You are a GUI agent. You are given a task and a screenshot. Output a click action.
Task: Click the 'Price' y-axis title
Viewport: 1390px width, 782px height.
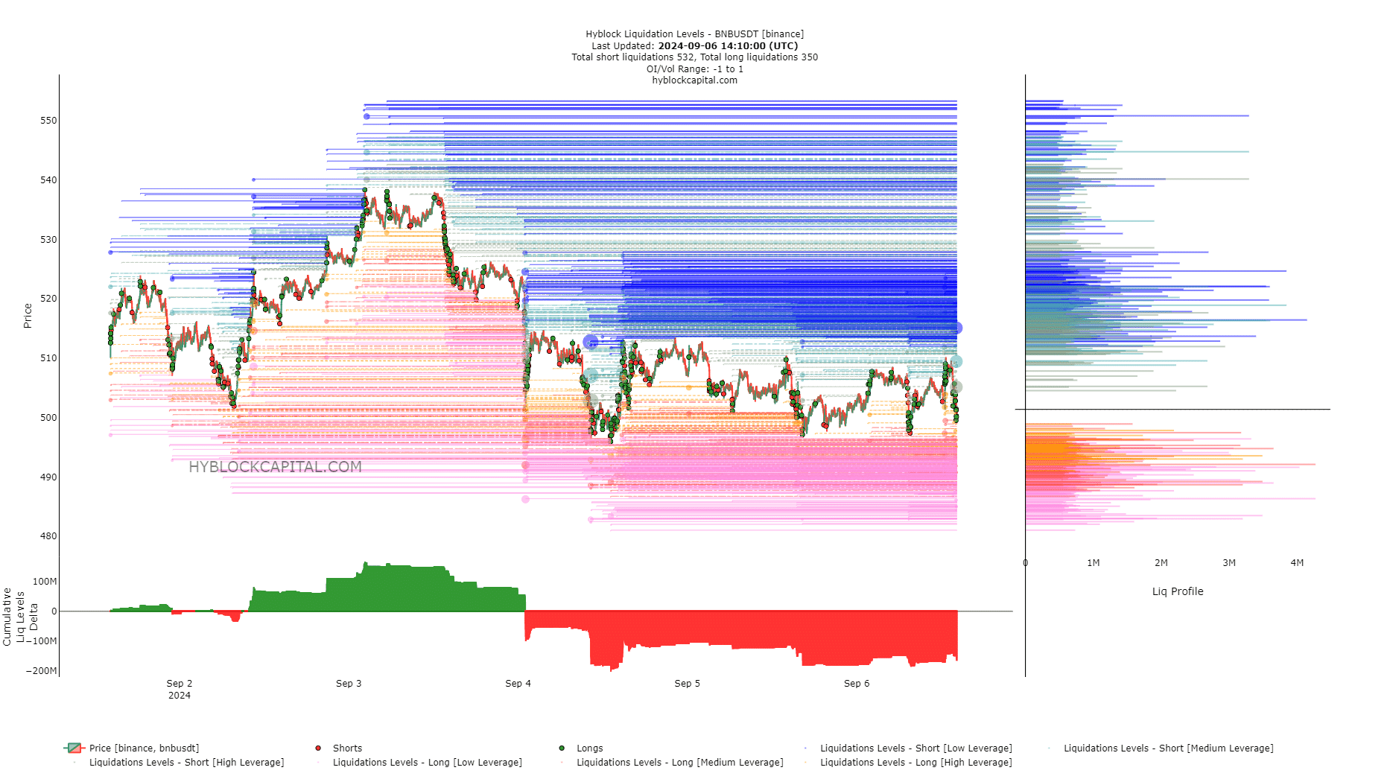[x=28, y=316]
